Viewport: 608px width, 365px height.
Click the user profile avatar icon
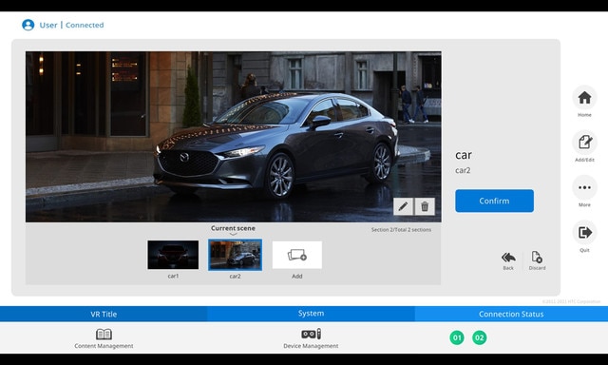[28, 25]
